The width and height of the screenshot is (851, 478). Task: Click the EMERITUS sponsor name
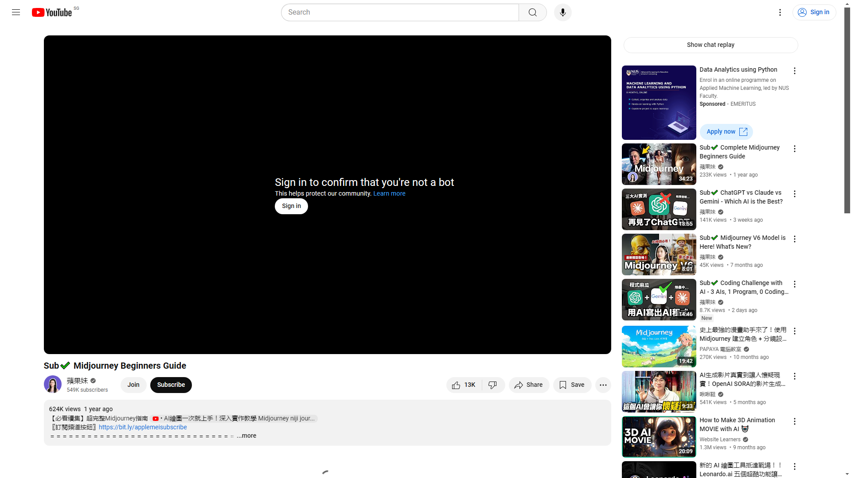(x=743, y=104)
